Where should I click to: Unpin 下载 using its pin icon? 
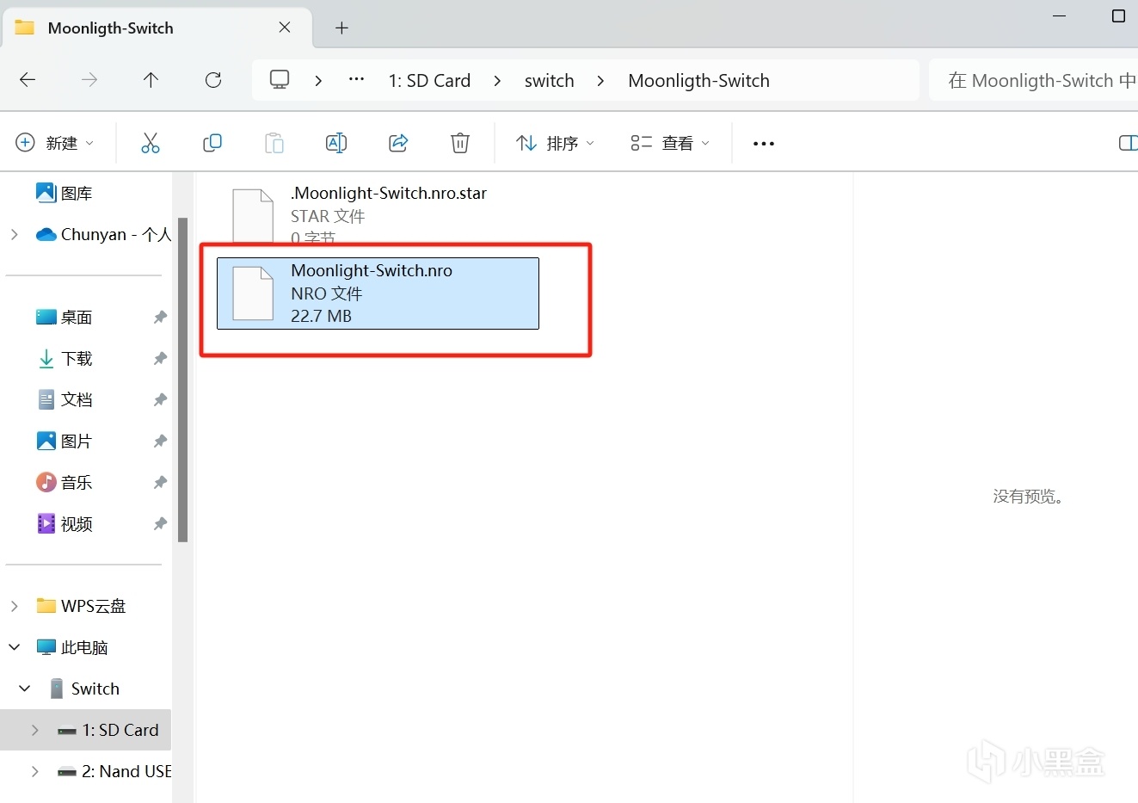coord(160,359)
